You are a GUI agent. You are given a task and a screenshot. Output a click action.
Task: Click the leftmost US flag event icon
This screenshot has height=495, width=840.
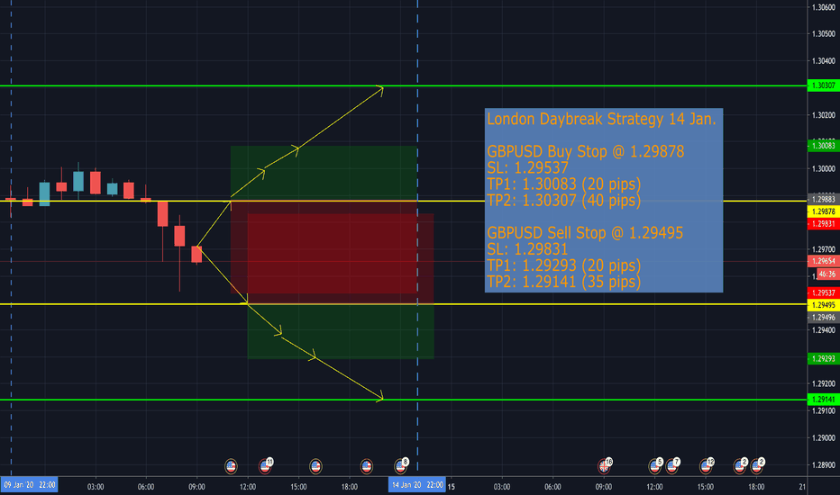coord(231,465)
